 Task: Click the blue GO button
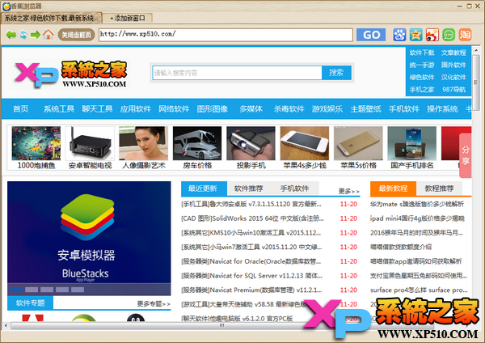point(371,35)
